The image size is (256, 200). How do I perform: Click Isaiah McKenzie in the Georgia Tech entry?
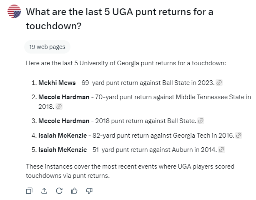click(x=62, y=135)
